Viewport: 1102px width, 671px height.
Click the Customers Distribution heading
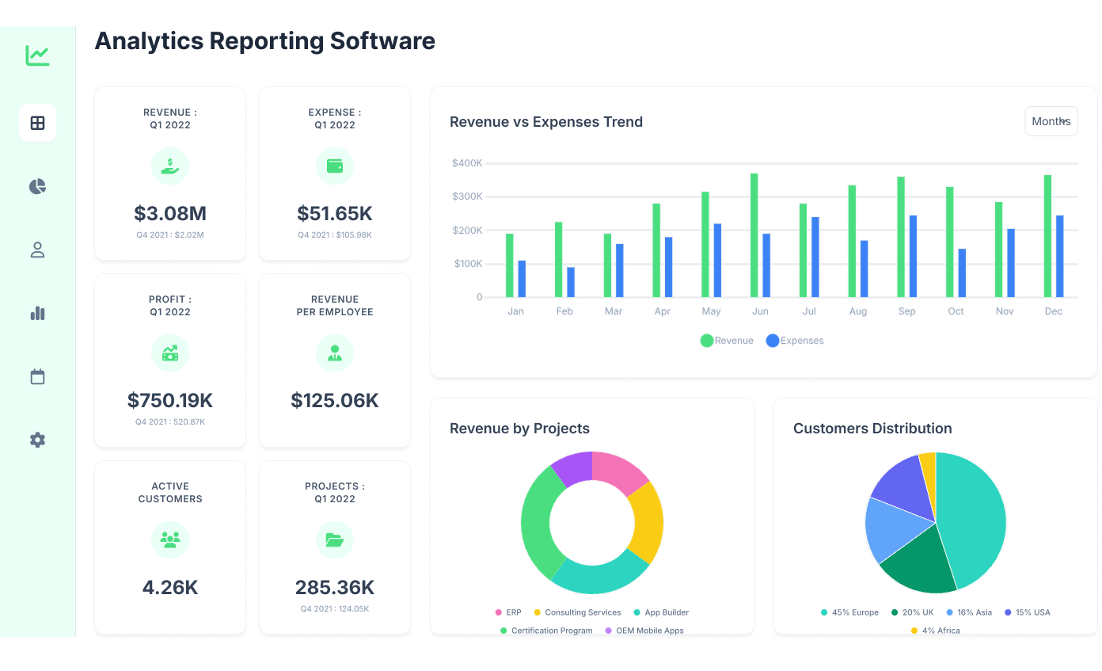[x=872, y=429]
